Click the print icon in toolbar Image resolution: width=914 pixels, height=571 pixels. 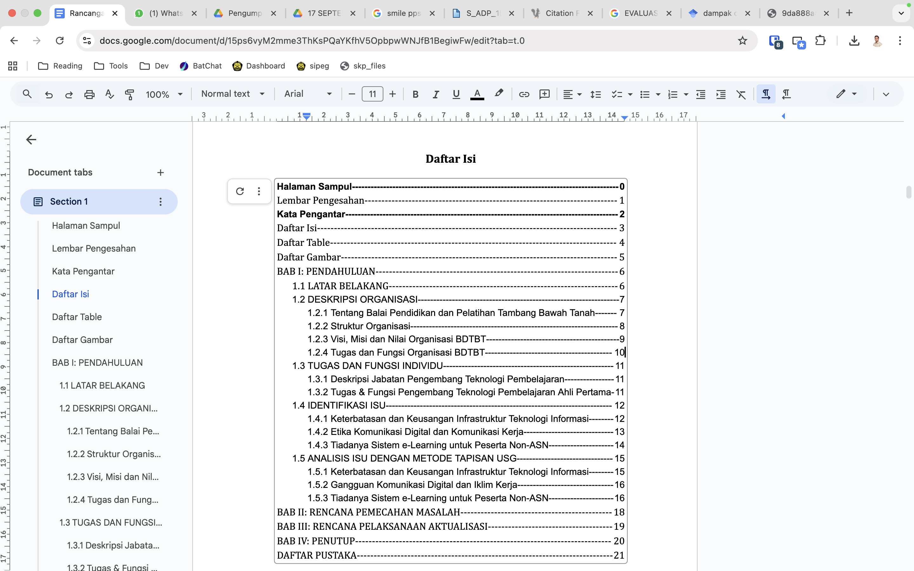[x=89, y=94]
